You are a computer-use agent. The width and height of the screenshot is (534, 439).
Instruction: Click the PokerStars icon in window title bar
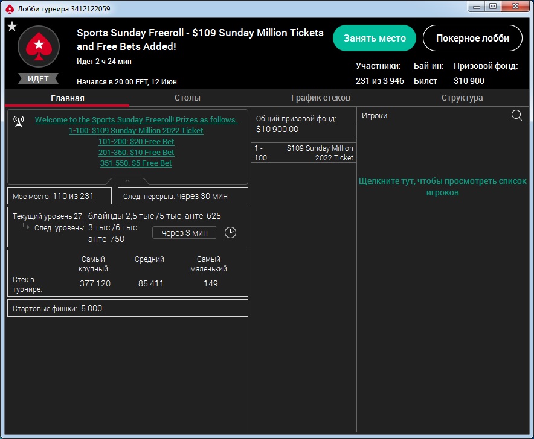[x=10, y=9]
